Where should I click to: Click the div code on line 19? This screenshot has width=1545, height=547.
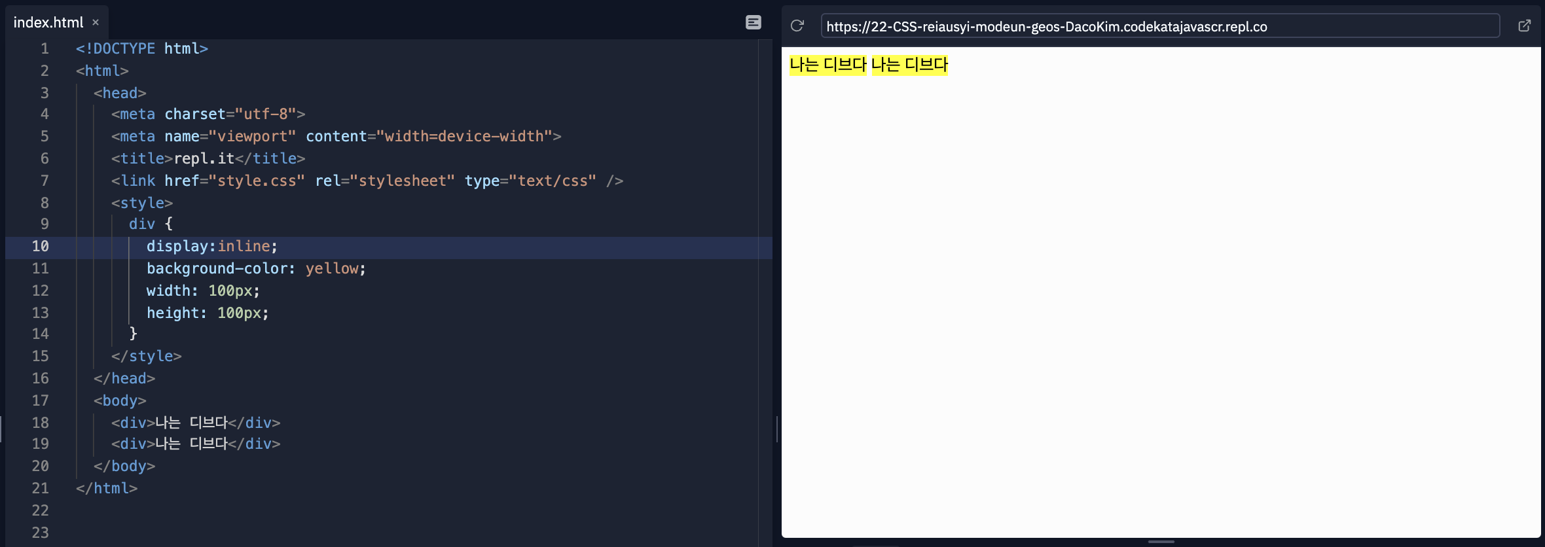point(196,444)
